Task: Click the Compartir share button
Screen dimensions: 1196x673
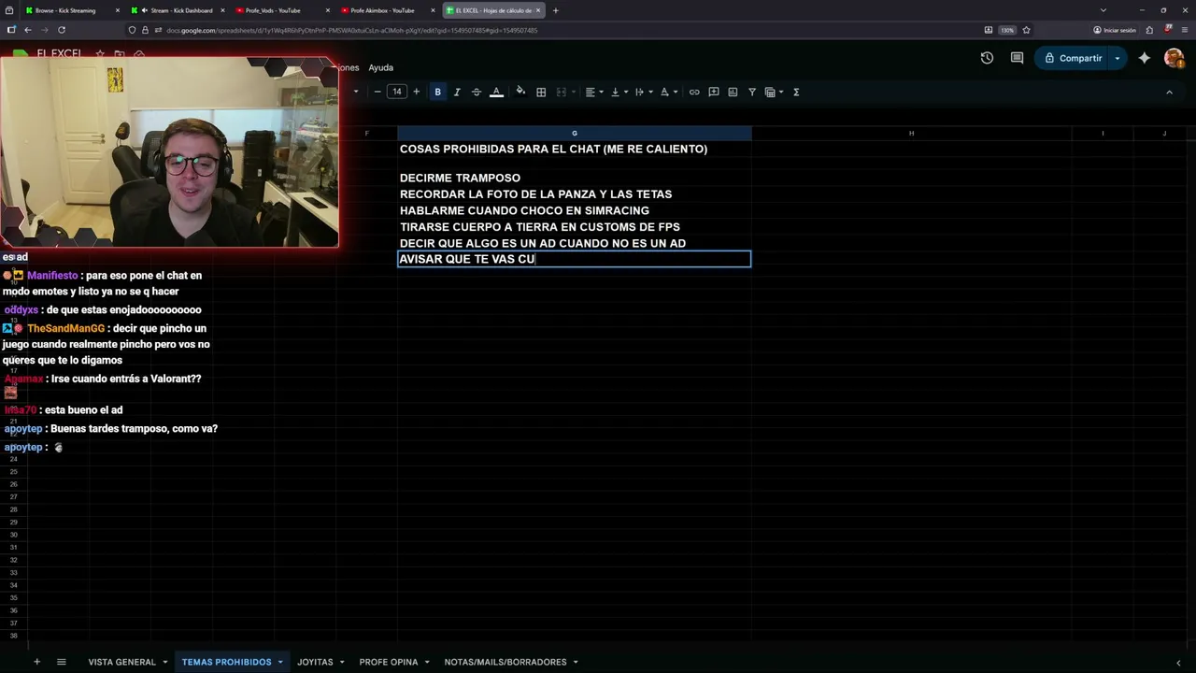Action: (x=1072, y=58)
